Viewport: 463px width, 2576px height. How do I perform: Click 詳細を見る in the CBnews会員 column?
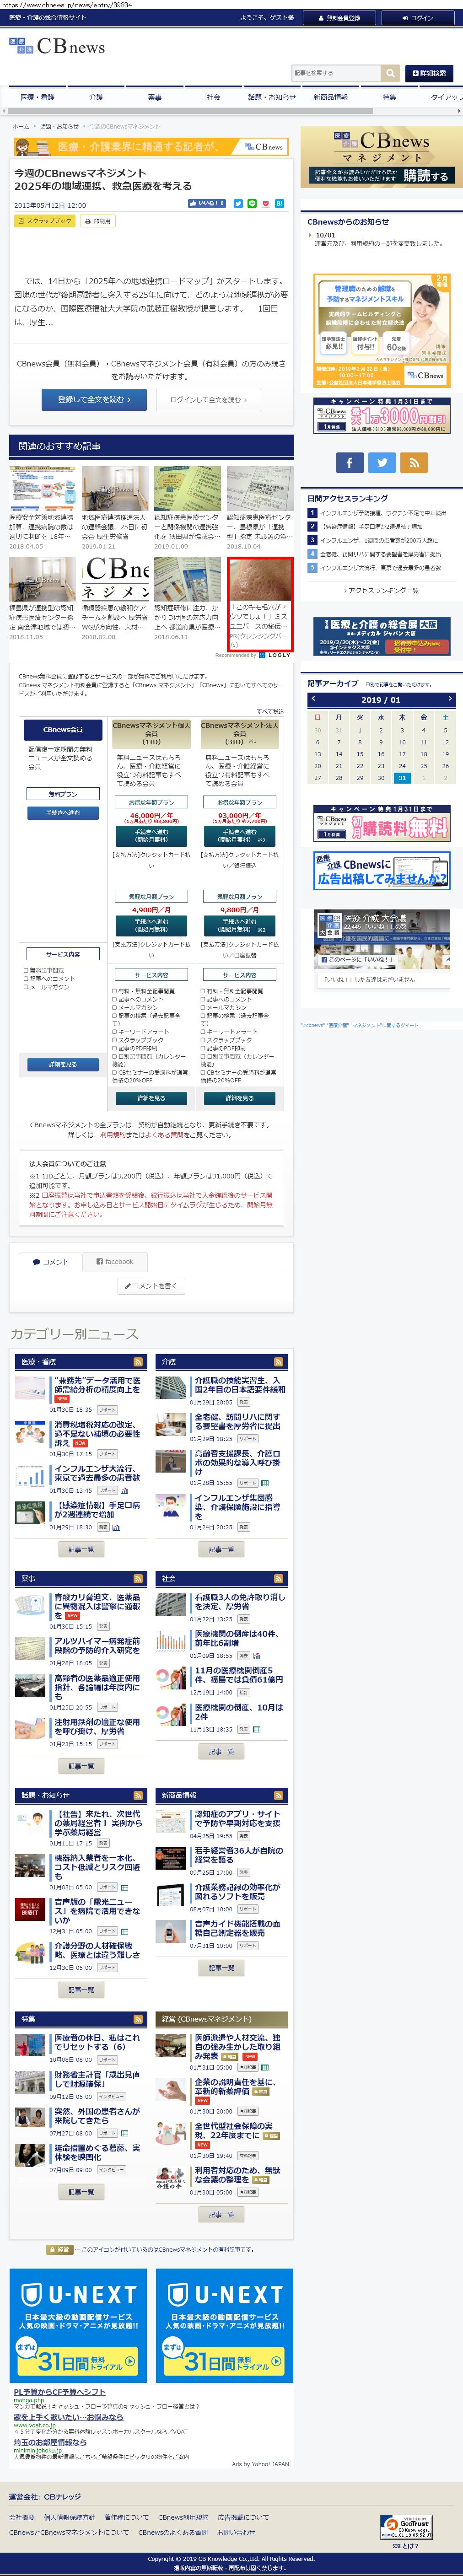click(x=62, y=1064)
